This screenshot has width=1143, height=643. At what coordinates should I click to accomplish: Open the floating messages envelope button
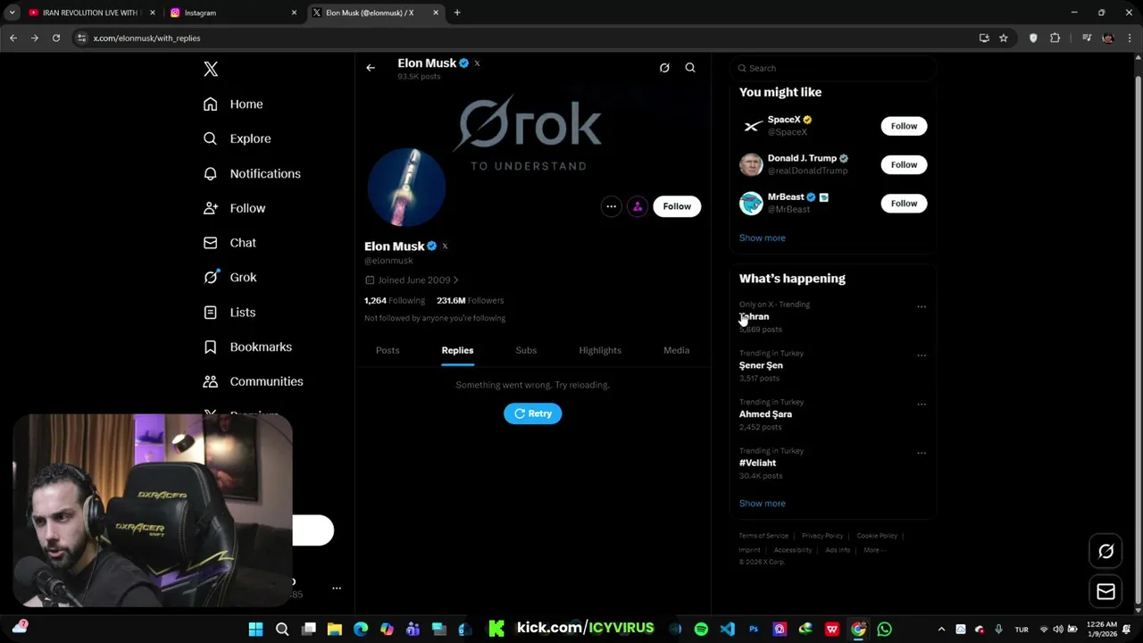pyautogui.click(x=1105, y=591)
